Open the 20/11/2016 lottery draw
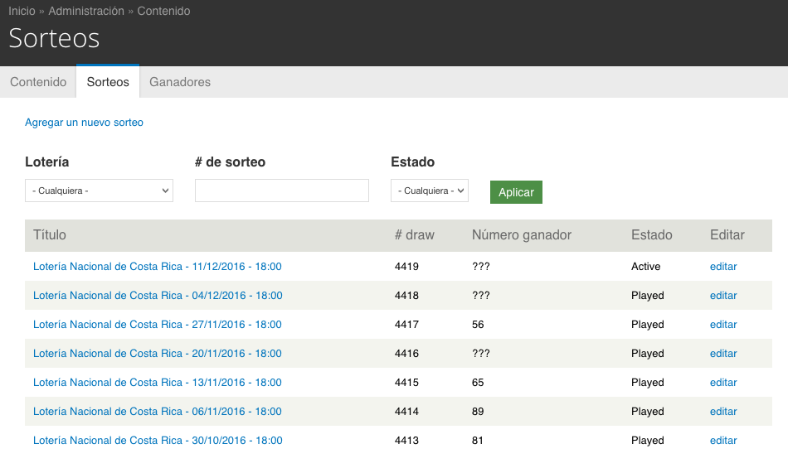Screen dimensions: 788x468 click(x=158, y=354)
